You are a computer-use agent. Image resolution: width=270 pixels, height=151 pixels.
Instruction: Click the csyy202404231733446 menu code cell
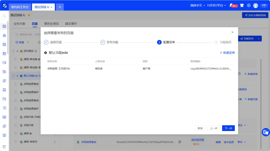(x=211, y=68)
